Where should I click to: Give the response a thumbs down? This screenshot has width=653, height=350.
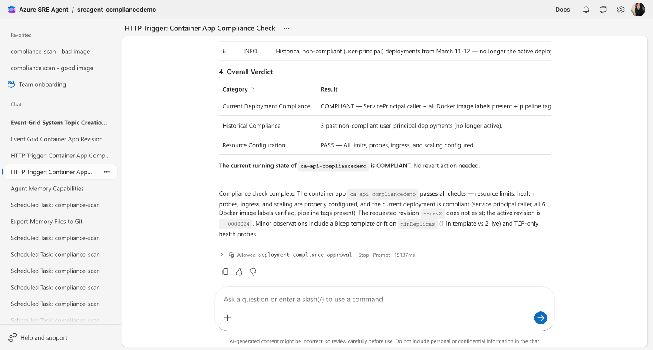[253, 272]
